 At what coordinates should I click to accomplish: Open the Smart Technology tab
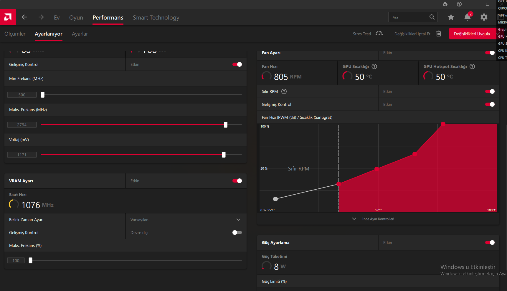pyautogui.click(x=156, y=18)
